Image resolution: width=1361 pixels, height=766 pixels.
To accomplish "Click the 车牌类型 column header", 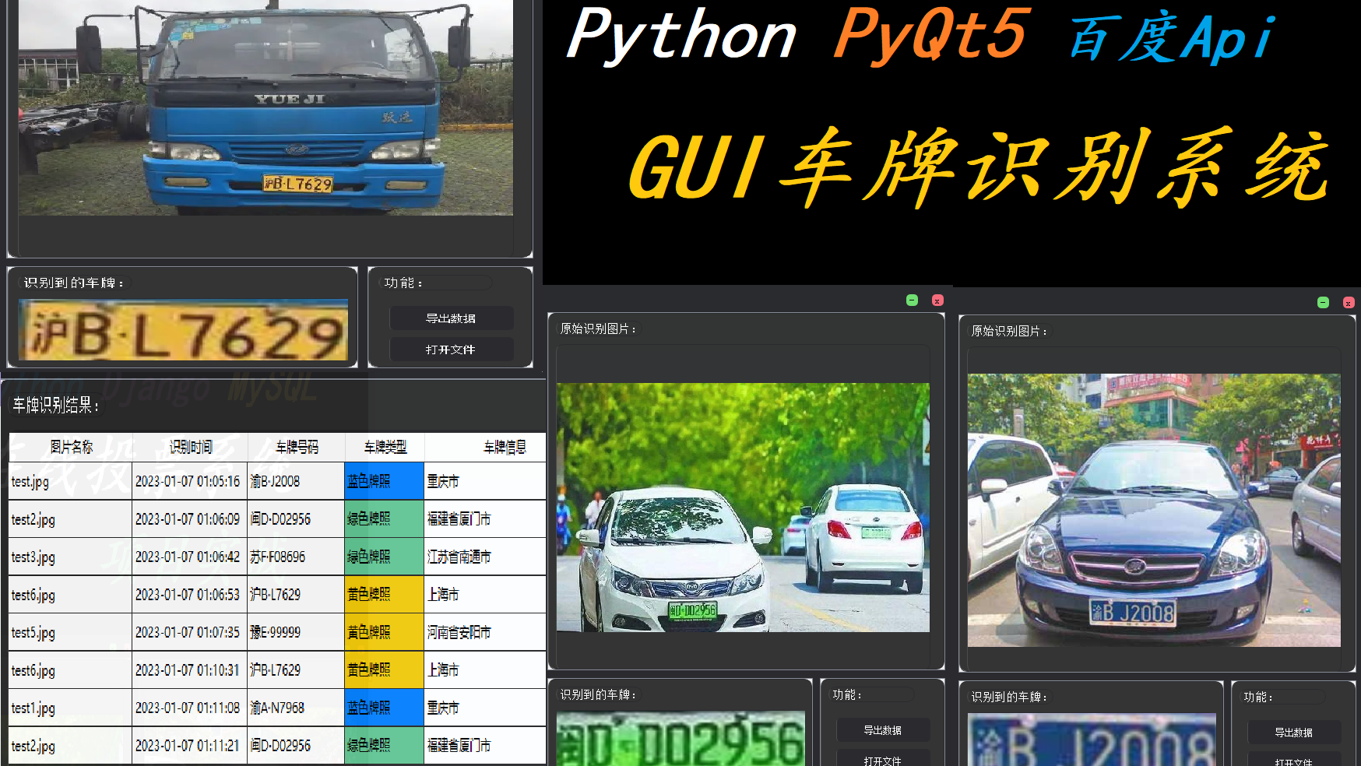I will point(385,447).
